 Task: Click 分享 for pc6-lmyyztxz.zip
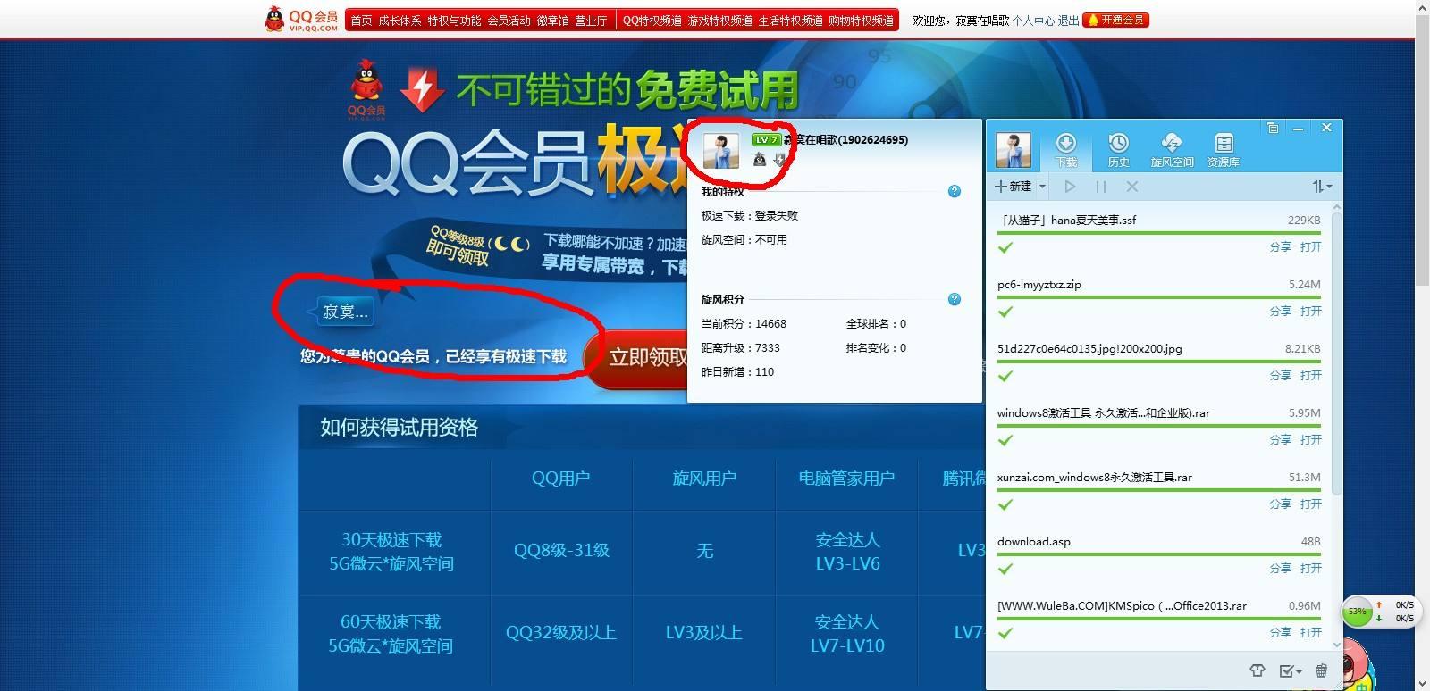tap(1280, 311)
